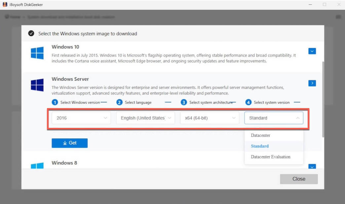Collapse the Windows Server section arrow

click(312, 83)
